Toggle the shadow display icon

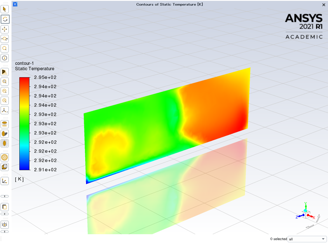[5, 134]
